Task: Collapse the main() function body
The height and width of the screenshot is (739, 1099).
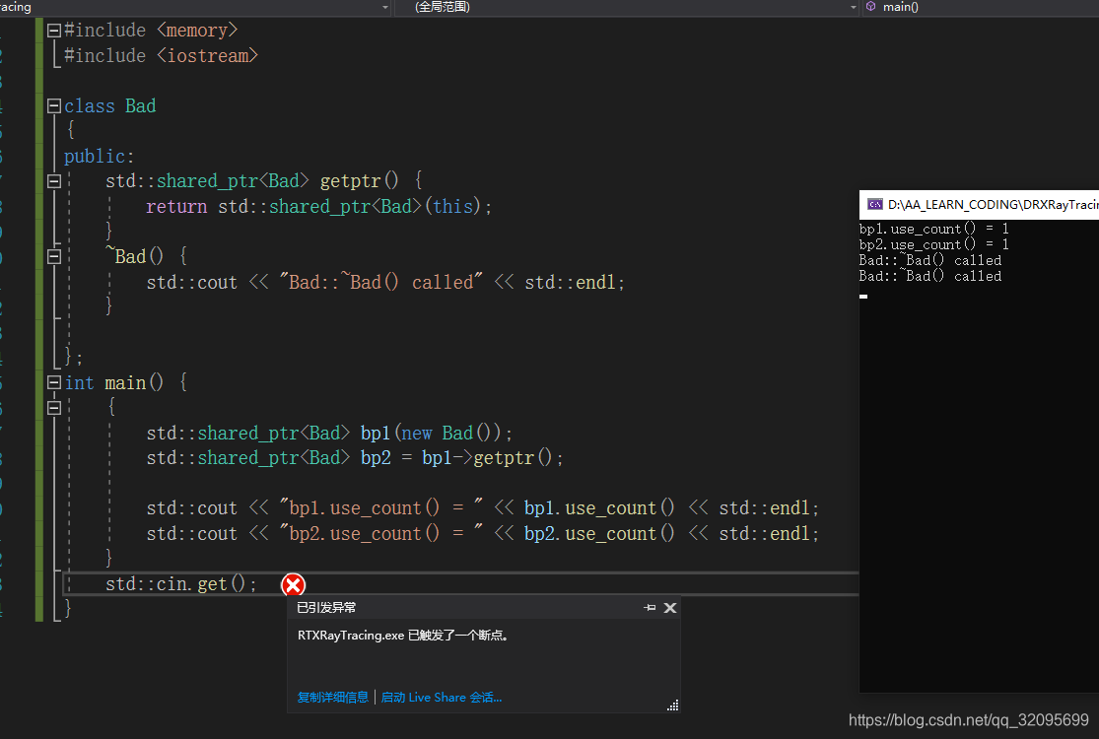Action: pos(53,407)
